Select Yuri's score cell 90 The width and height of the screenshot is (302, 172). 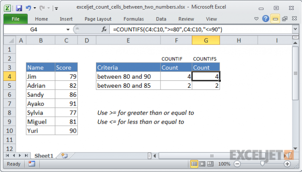pyautogui.click(x=66, y=131)
